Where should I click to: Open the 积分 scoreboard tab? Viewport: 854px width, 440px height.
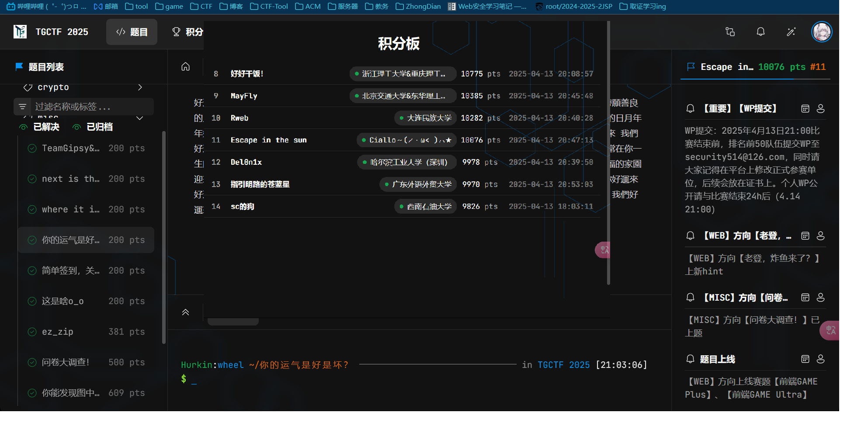188,32
